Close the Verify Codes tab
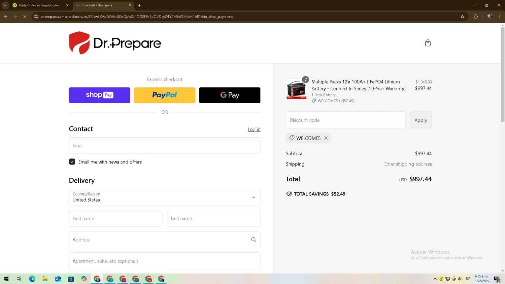The width and height of the screenshot is (505, 284). tap(67, 5)
